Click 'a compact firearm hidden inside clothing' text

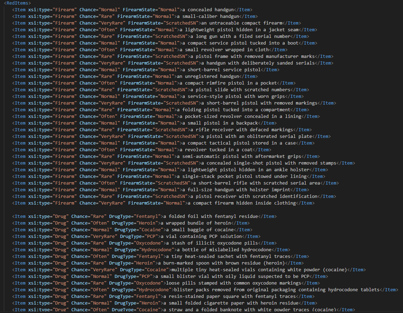coord(242,203)
